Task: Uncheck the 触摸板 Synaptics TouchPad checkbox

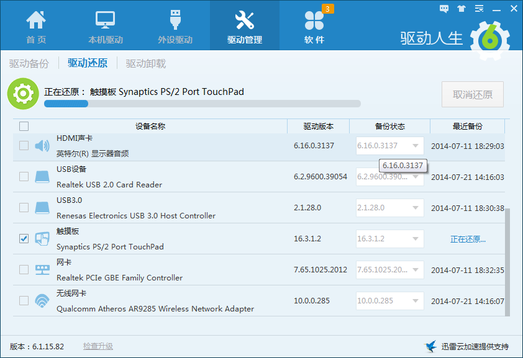Action: (24, 239)
